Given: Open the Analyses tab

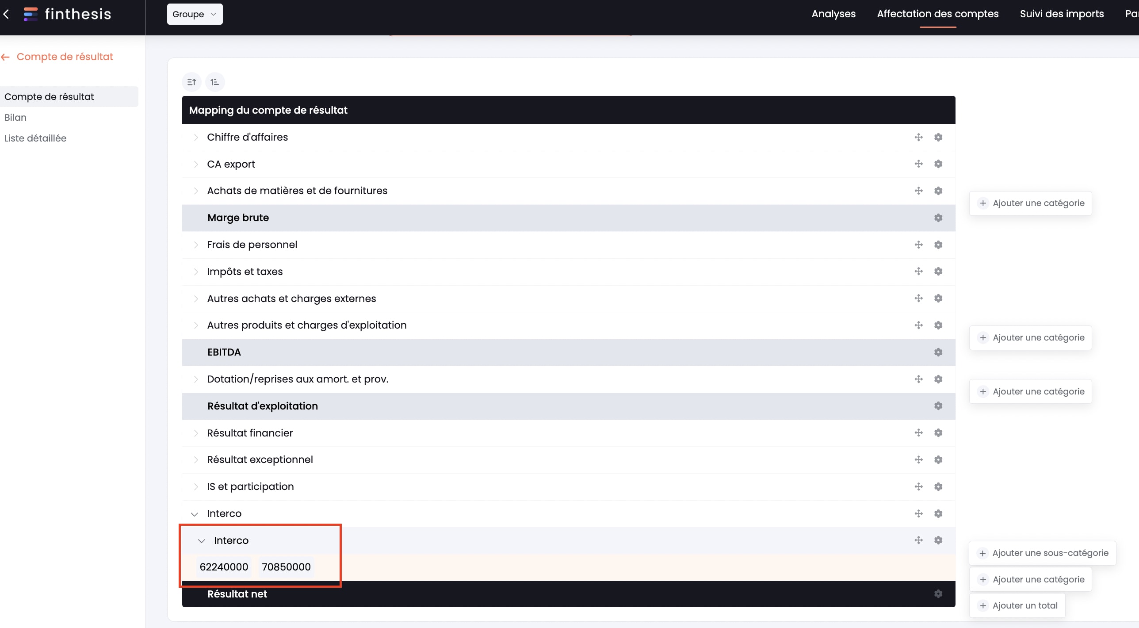Looking at the screenshot, I should coord(833,14).
